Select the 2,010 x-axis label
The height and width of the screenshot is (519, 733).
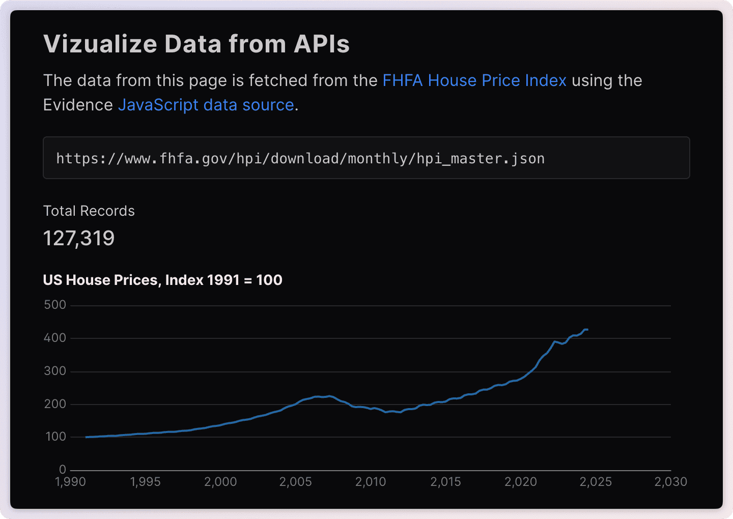(x=371, y=482)
